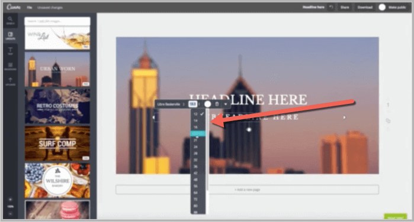414x222 pixels.
Task: Click the Canva logo
Action: (14, 7)
